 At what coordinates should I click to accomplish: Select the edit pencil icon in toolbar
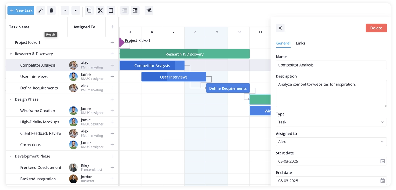40,10
